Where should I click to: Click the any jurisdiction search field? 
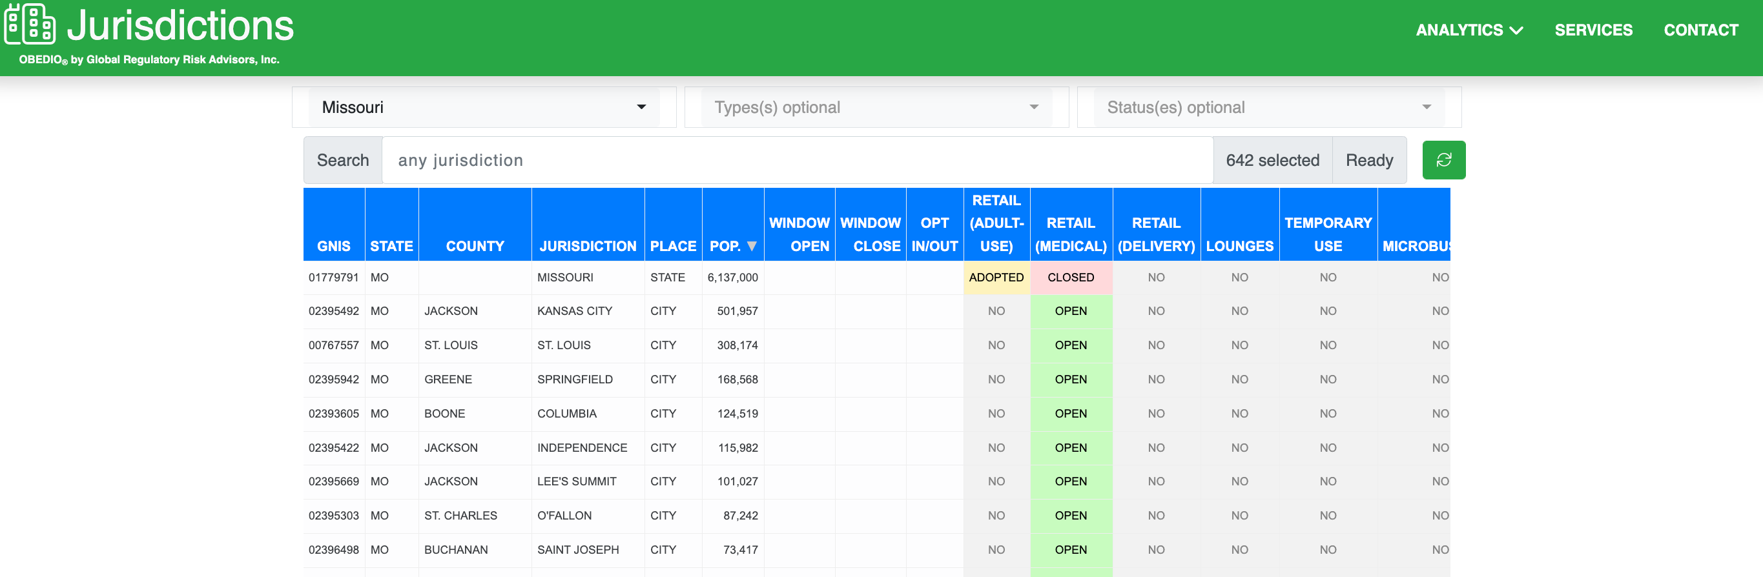click(x=798, y=160)
